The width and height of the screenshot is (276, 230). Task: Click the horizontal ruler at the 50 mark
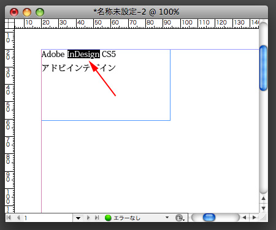(x=98, y=22)
